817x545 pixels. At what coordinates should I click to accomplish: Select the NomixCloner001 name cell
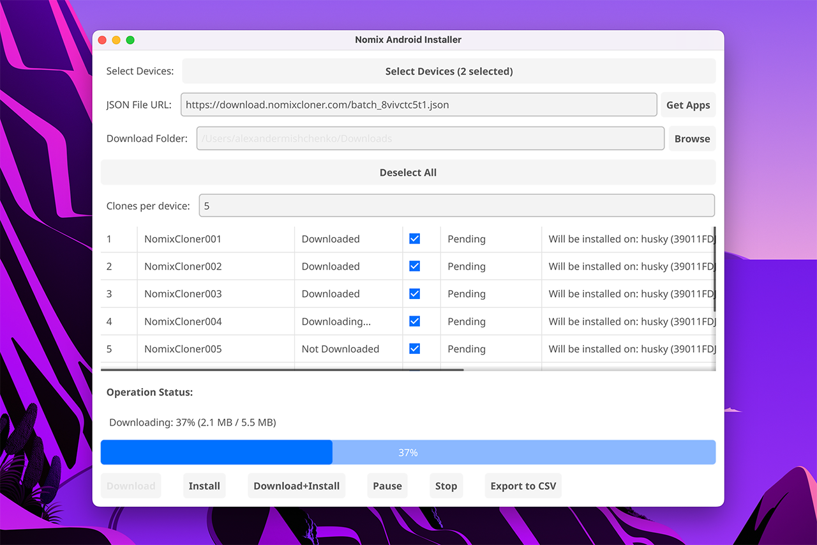[x=216, y=239]
